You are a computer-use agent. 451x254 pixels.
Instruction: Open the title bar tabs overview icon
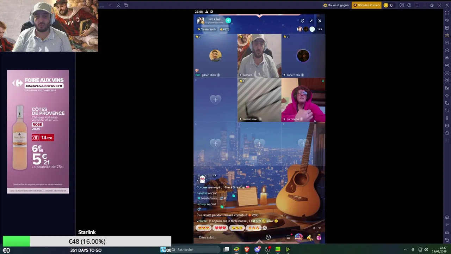[126, 5]
